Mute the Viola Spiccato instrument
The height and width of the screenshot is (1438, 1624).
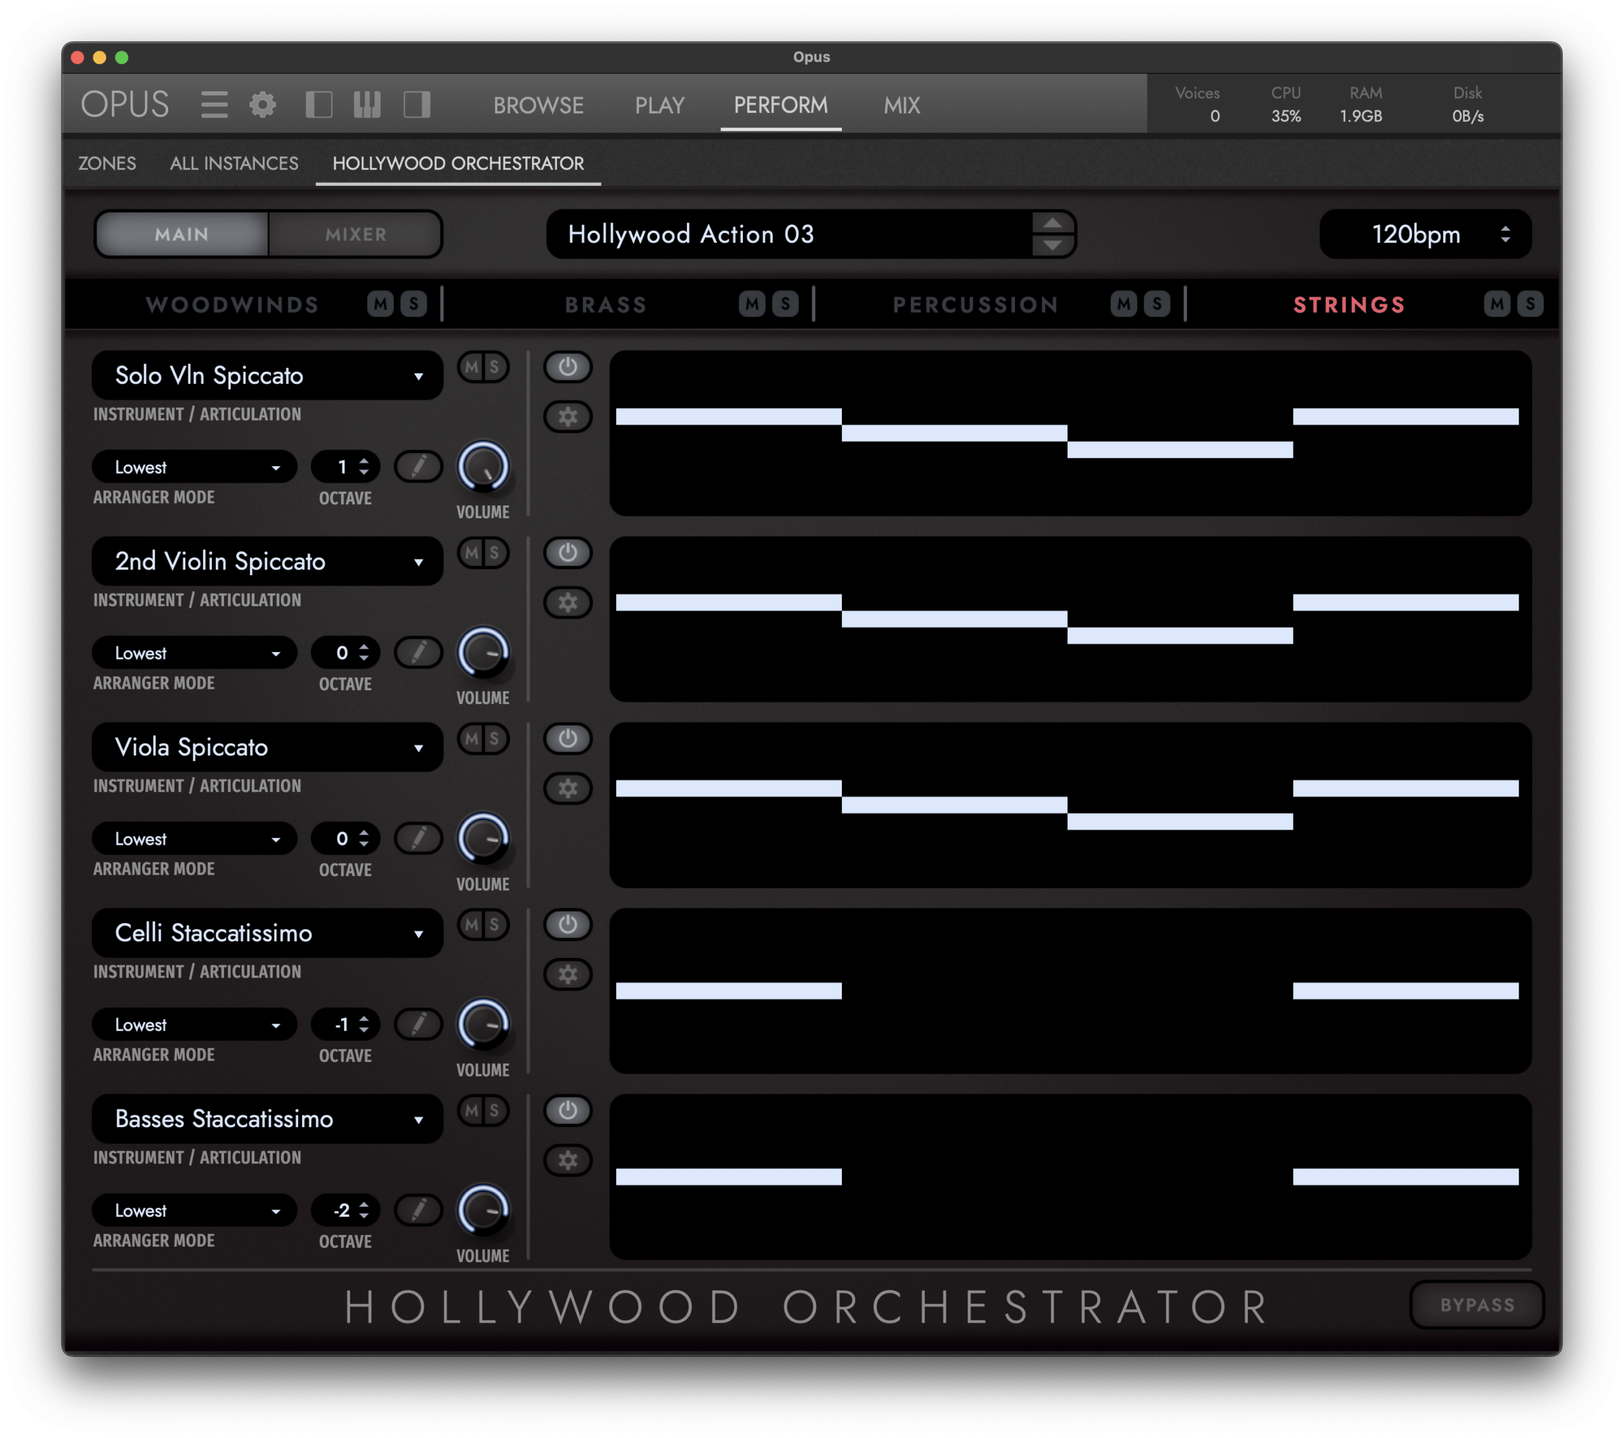tap(472, 739)
